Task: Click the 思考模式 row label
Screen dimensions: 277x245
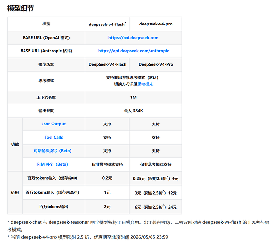Action: 46,81
